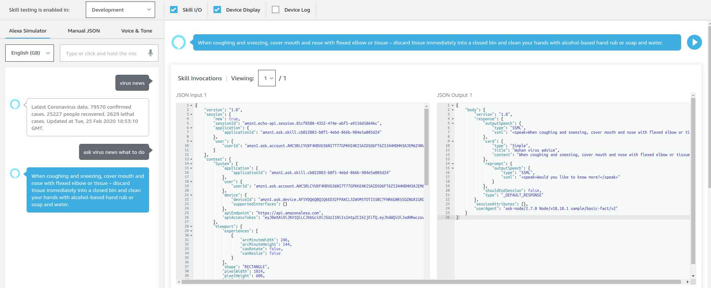Click the apiEndpoint URL in JSON Input
Screen dimensions: 711x288
tap(288, 213)
